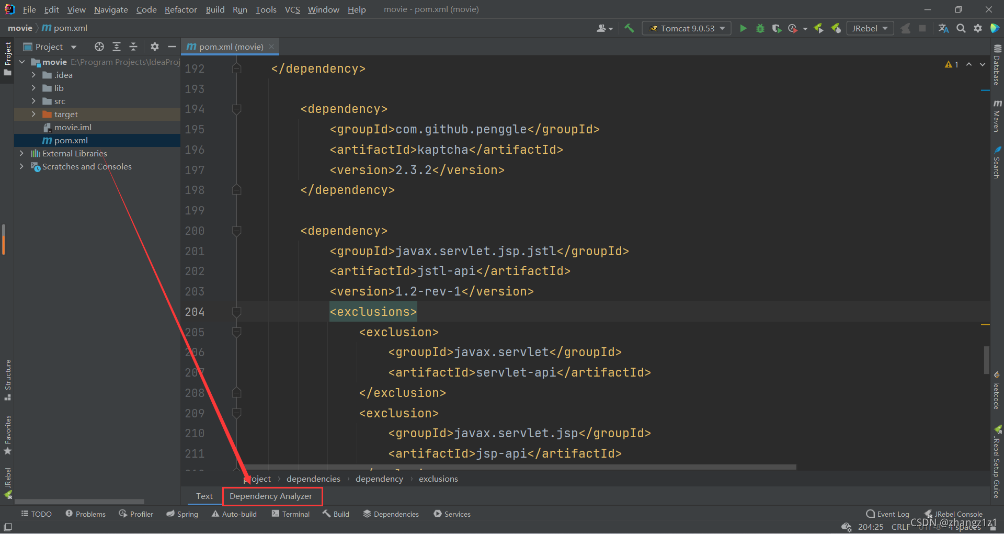
Task: Expand the src folder
Action: [x=33, y=101]
